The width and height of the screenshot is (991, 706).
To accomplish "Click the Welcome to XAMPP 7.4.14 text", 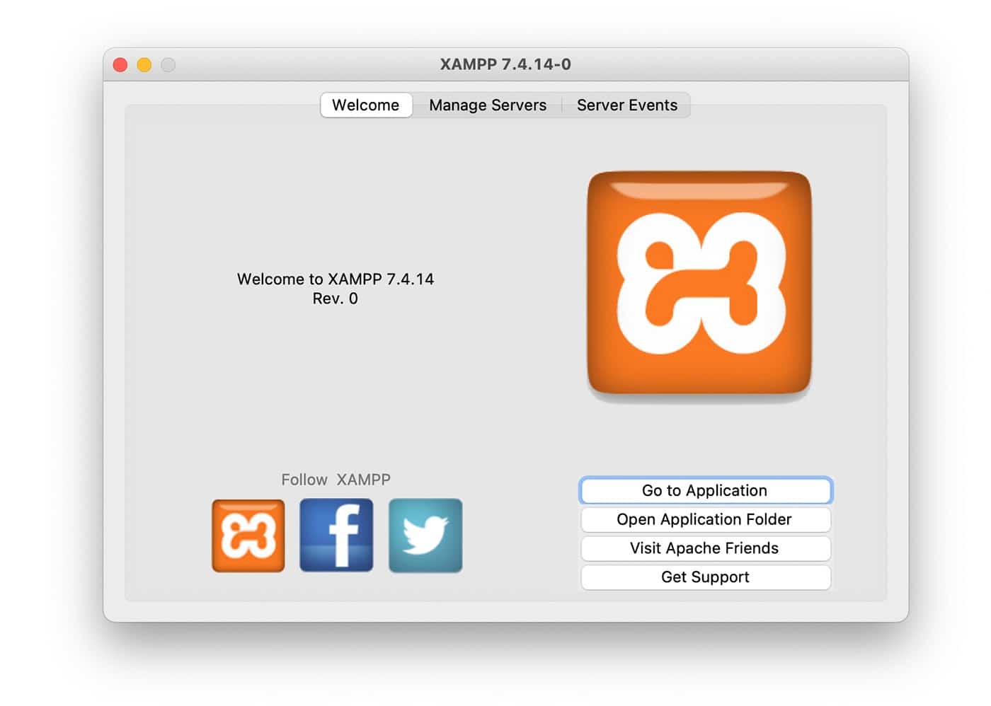I will click(x=336, y=279).
